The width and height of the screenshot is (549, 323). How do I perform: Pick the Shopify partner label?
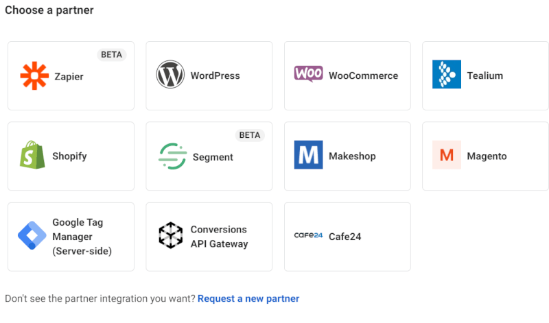[x=69, y=156]
